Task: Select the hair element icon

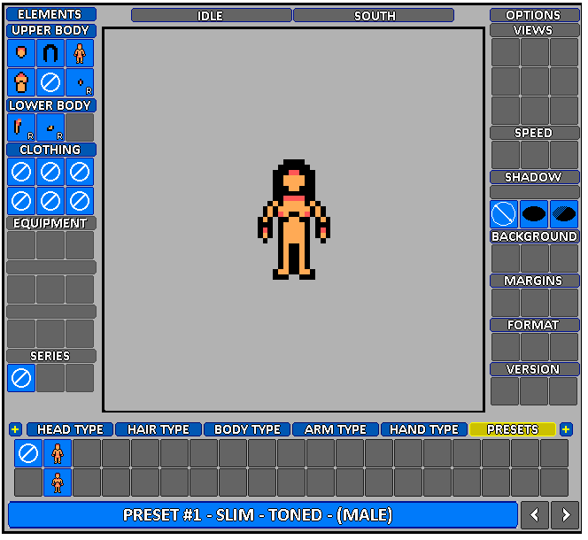Action: pos(50,53)
